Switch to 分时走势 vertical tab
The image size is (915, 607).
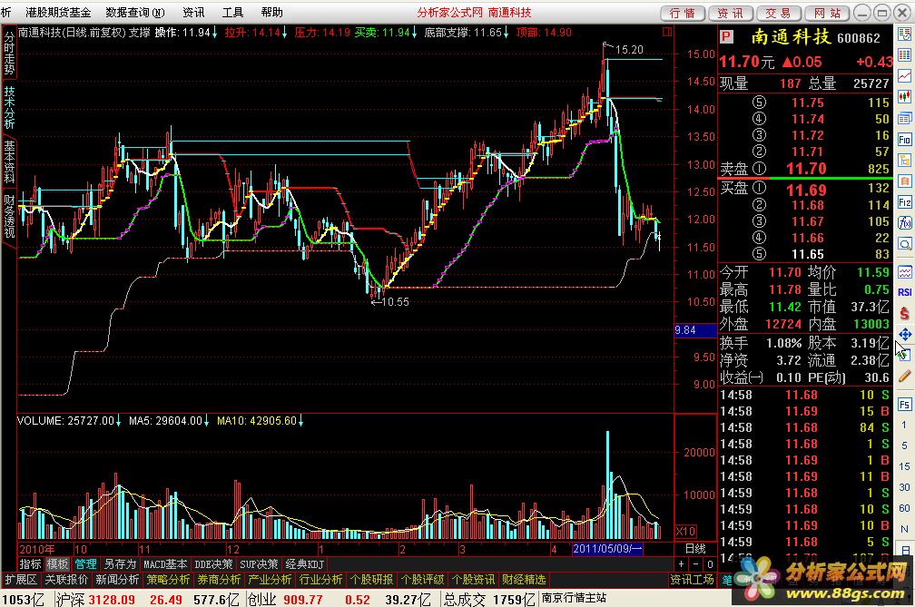pyautogui.click(x=9, y=54)
